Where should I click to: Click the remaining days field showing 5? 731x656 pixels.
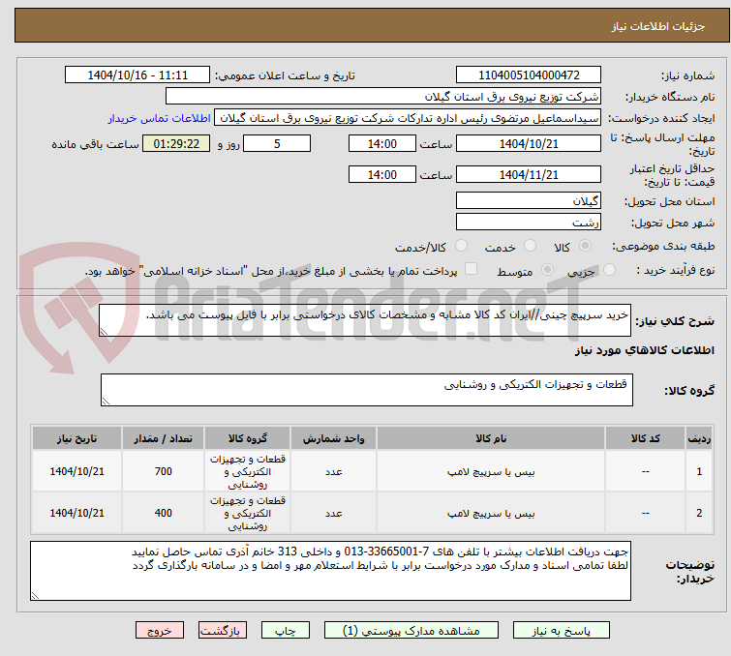(277, 143)
